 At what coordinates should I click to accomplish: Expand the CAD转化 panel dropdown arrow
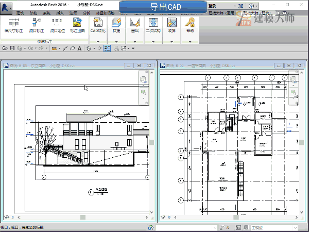[98, 42]
